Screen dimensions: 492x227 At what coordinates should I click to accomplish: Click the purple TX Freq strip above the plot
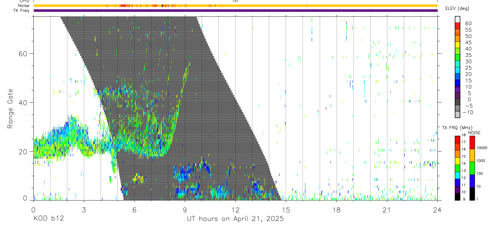[x=236, y=10]
